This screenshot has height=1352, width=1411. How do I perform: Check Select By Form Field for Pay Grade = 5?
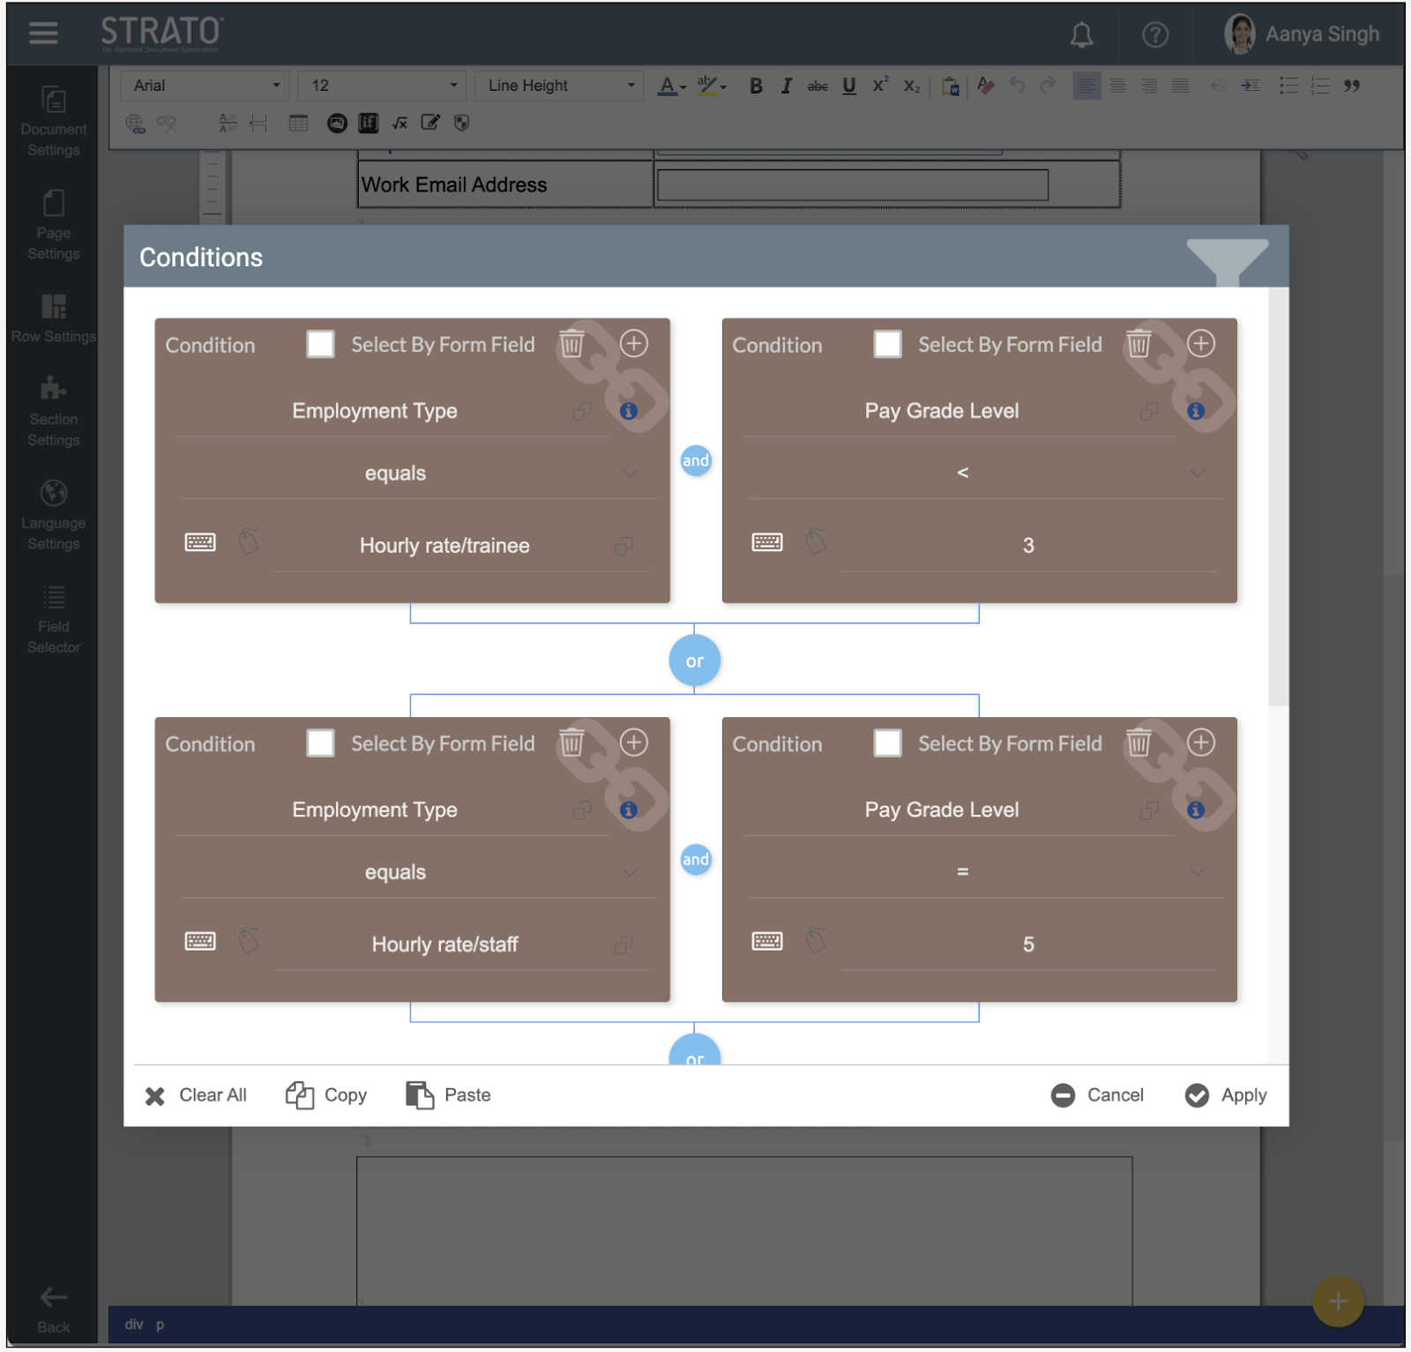pos(887,743)
